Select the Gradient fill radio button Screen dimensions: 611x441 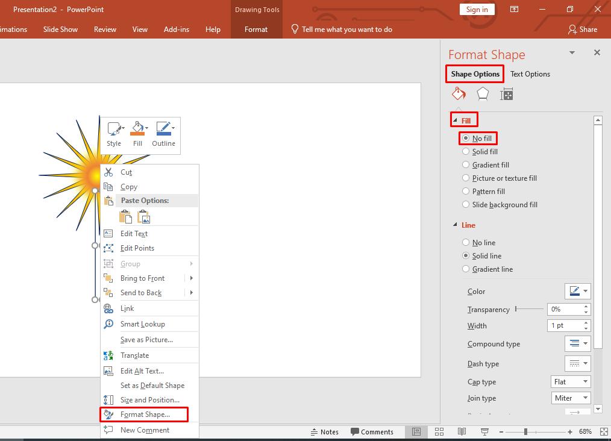coord(466,165)
